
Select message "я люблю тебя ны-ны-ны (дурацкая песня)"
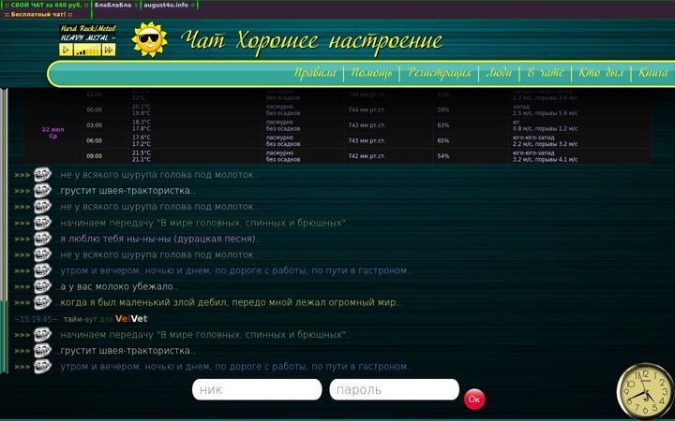157,239
